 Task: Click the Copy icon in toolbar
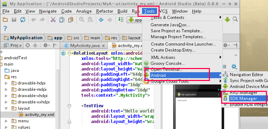[62, 20]
